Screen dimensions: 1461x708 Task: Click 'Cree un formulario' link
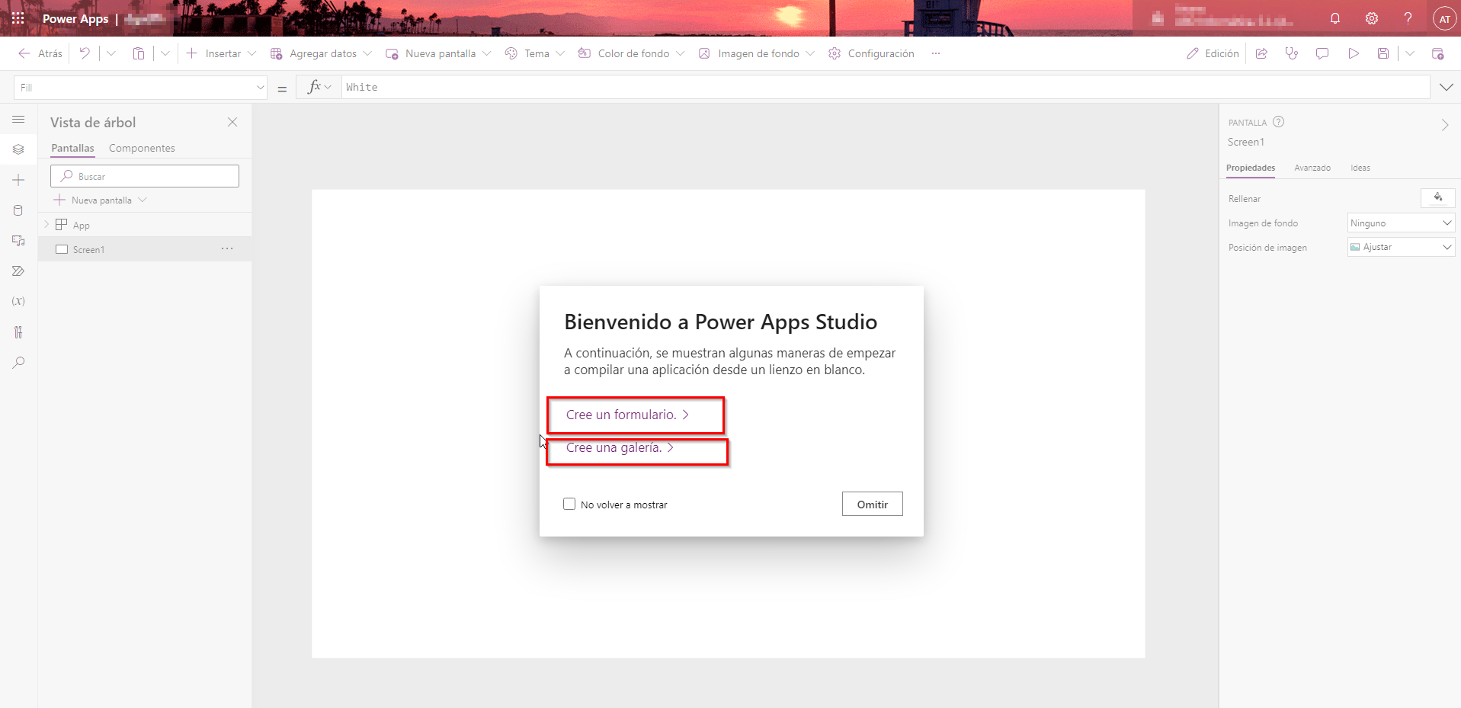[627, 415]
